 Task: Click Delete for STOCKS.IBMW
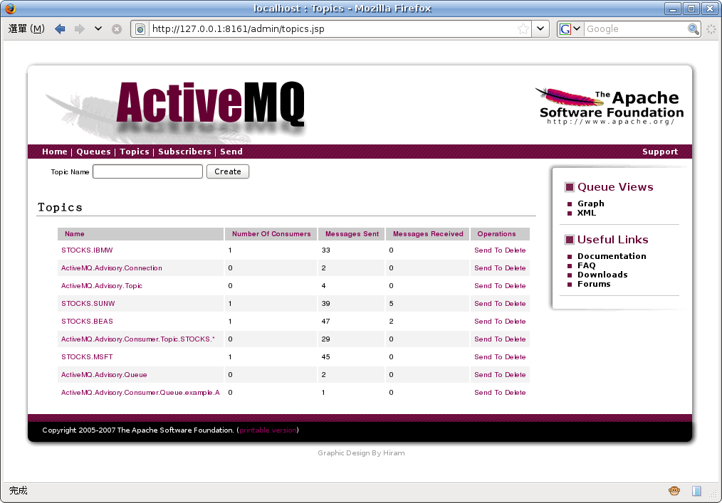point(516,250)
